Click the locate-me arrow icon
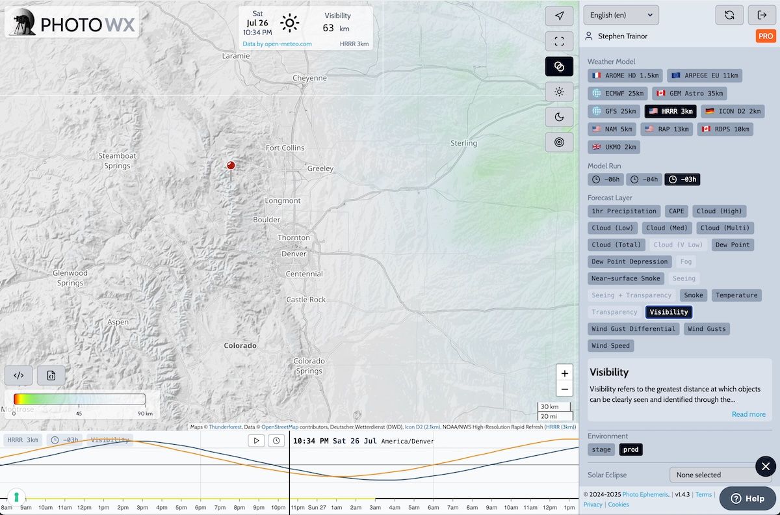The image size is (780, 515). (559, 16)
